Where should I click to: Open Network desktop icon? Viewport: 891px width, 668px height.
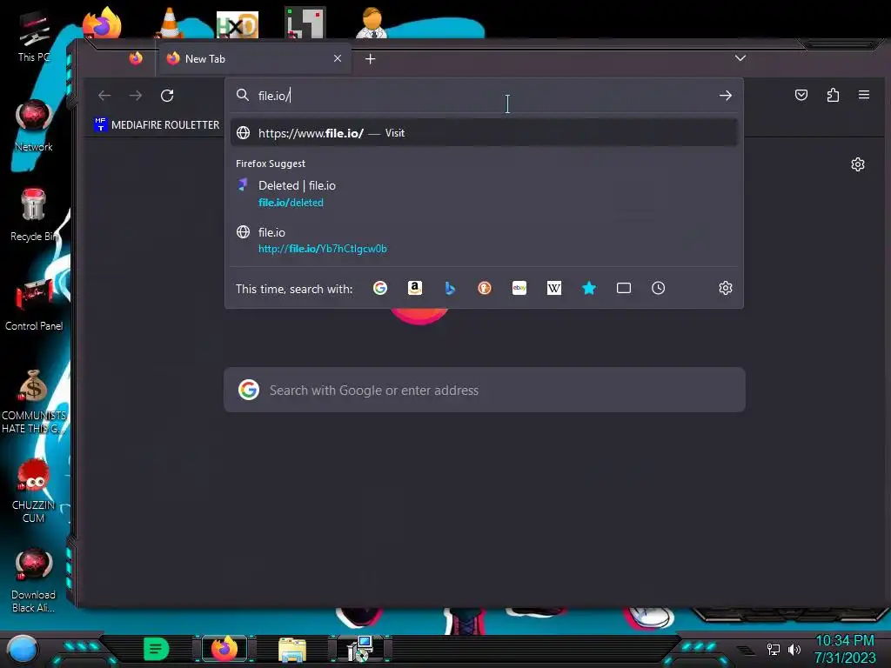34,126
